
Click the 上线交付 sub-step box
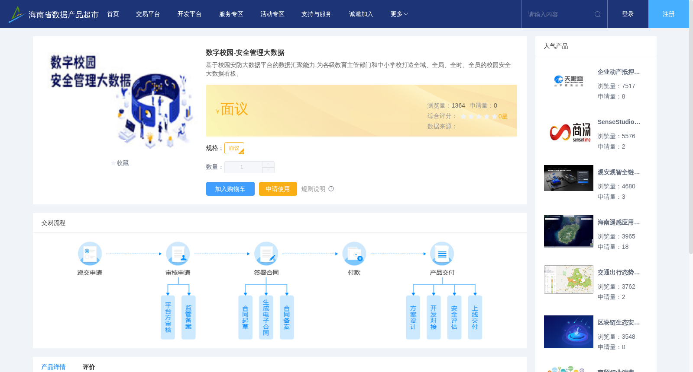point(475,318)
